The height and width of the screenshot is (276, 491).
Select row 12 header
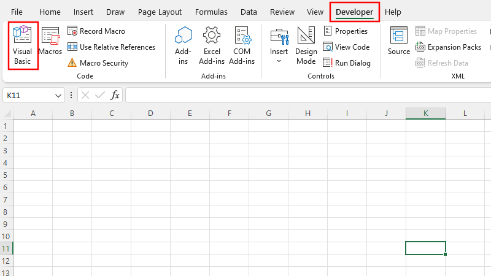click(x=6, y=261)
